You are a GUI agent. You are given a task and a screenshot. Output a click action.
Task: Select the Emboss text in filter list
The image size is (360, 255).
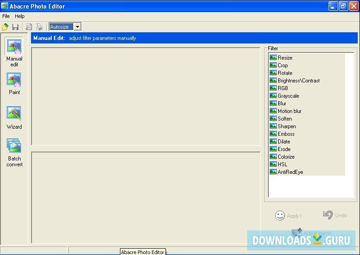coord(286,134)
